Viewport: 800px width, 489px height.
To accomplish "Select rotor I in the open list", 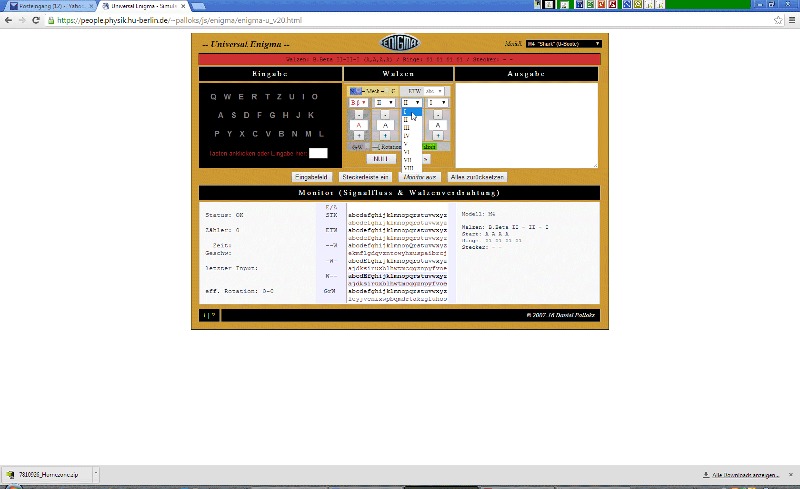I will 412,112.
